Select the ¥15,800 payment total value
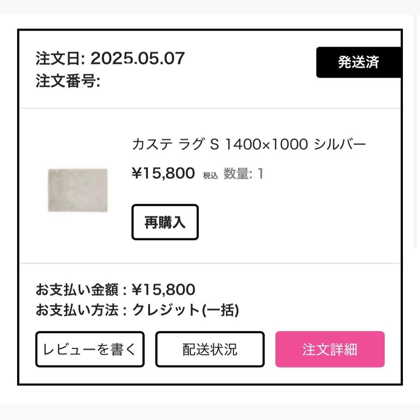The height and width of the screenshot is (420, 420). [x=163, y=290]
